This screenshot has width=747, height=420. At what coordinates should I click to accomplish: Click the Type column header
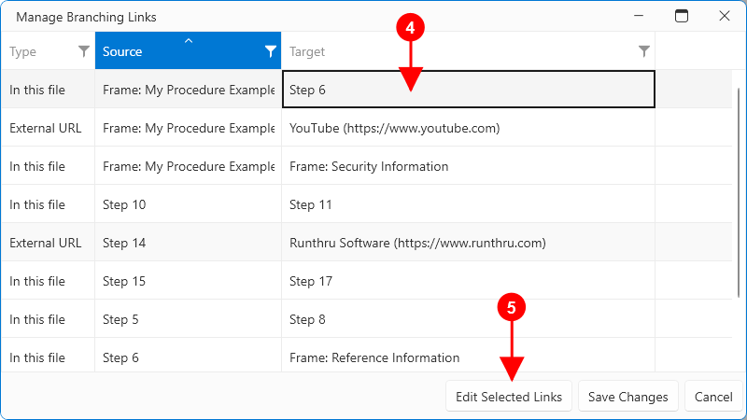[37, 51]
